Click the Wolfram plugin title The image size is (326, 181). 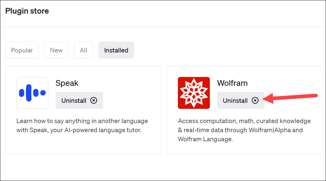pyautogui.click(x=232, y=83)
